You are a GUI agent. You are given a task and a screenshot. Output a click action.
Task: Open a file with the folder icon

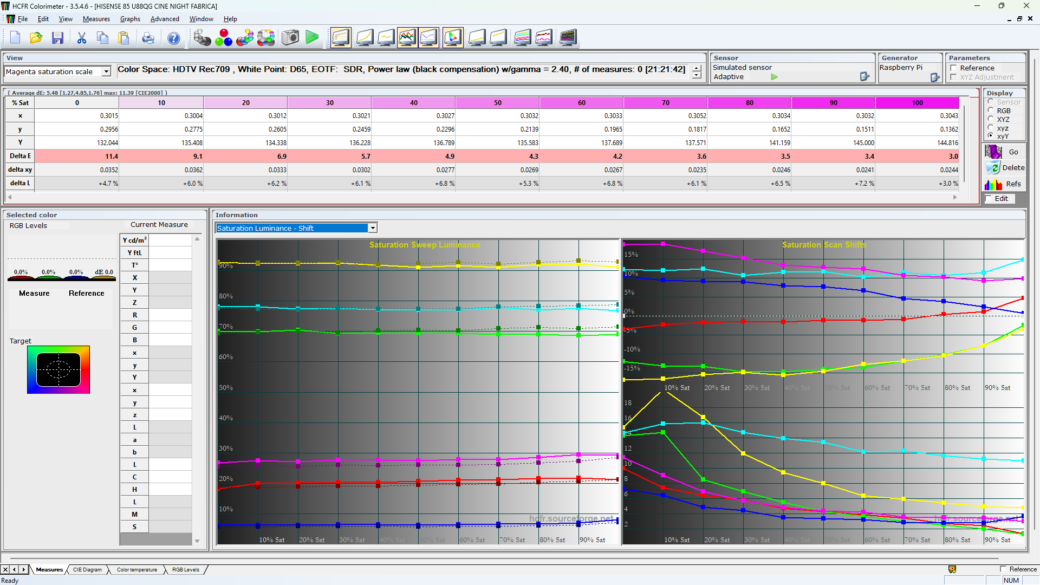[x=36, y=37]
